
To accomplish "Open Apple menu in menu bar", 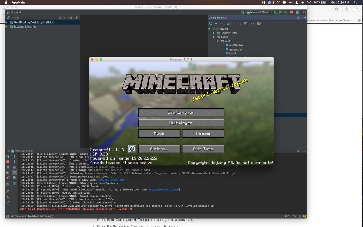I will (5, 2).
